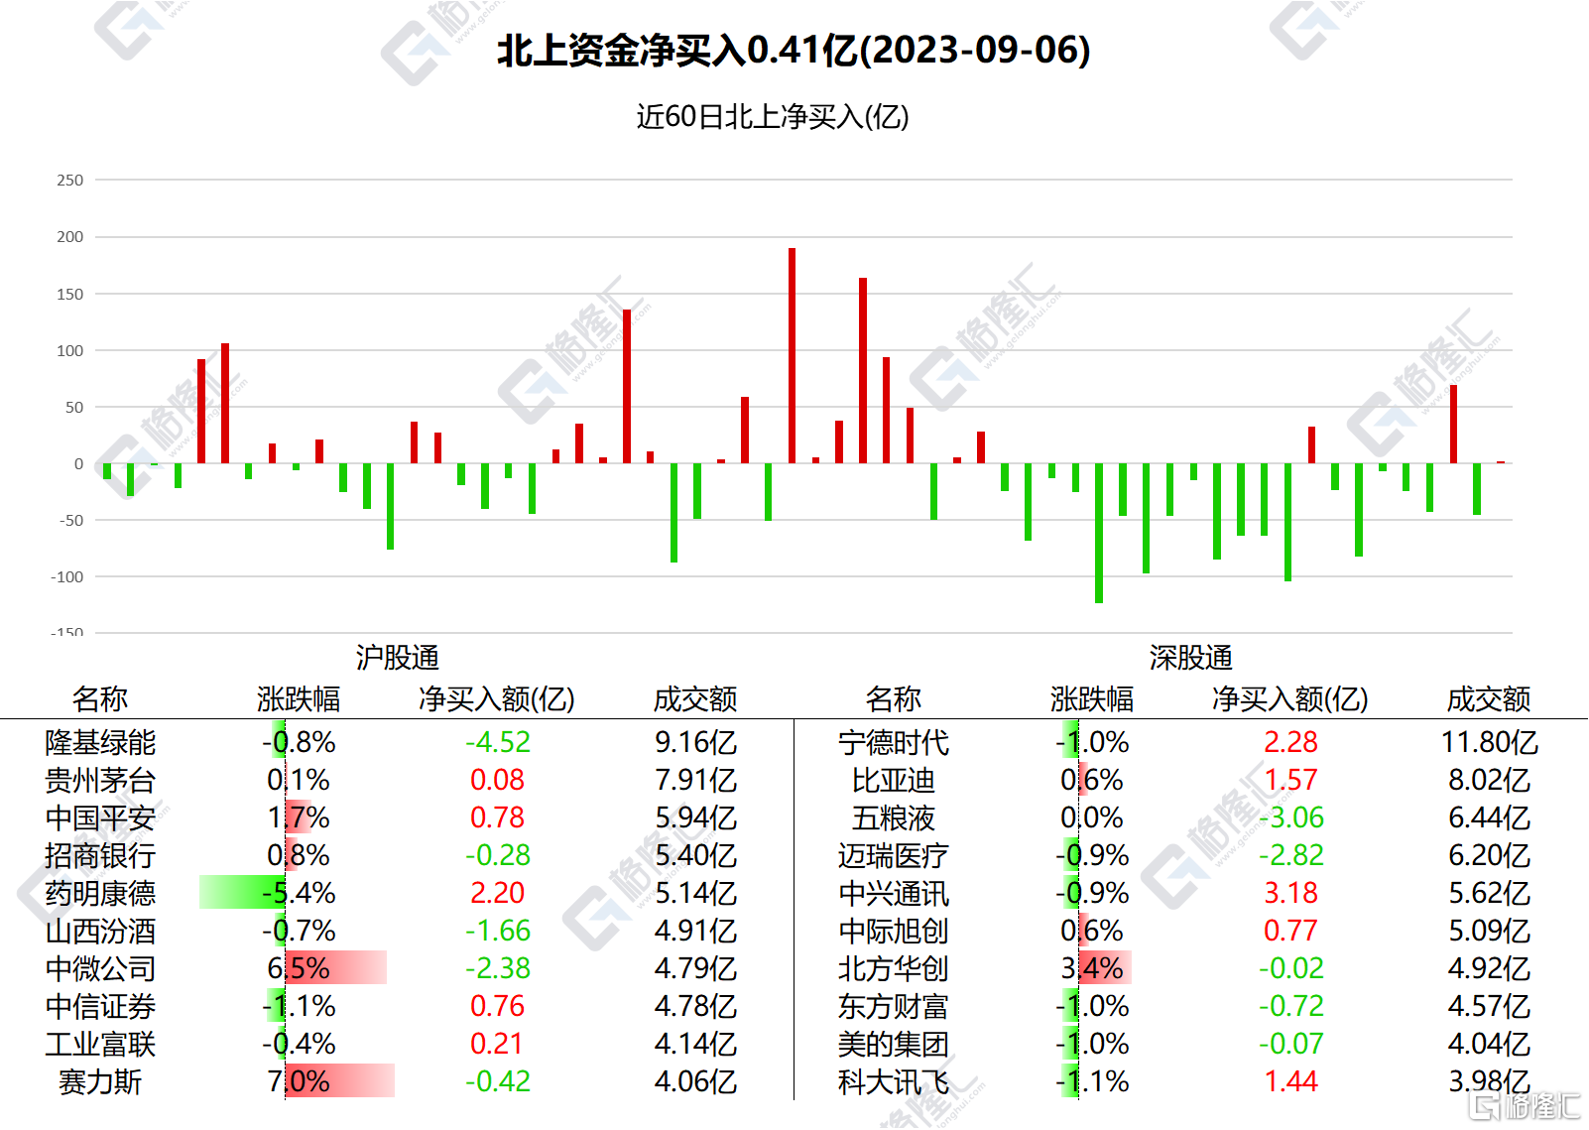
Task: Select the 深股通 section heading
Action: pos(1190,658)
